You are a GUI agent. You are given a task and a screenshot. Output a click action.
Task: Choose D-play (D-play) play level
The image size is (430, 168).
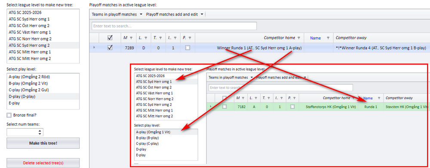pyautogui.click(x=43, y=96)
